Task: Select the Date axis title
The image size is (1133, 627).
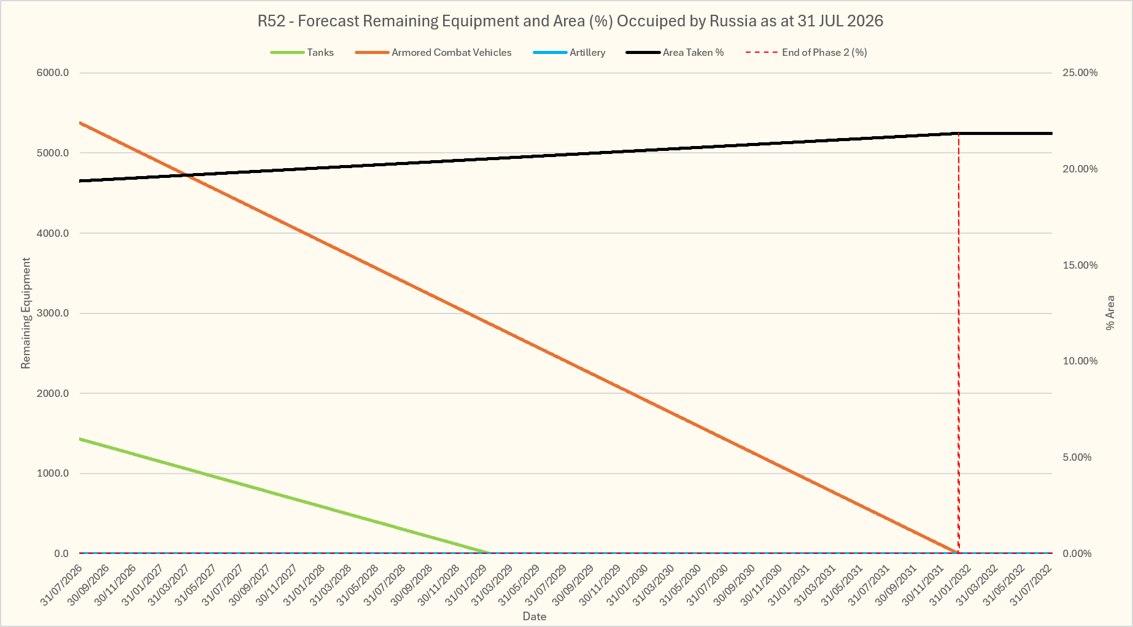Action: pos(535,617)
